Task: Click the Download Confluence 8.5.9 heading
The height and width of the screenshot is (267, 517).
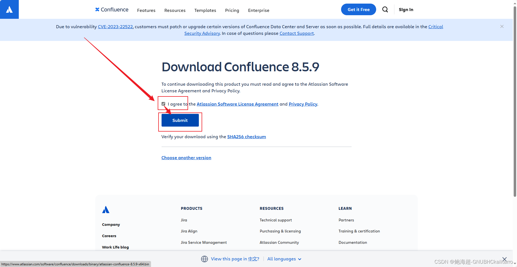Action: pyautogui.click(x=240, y=67)
